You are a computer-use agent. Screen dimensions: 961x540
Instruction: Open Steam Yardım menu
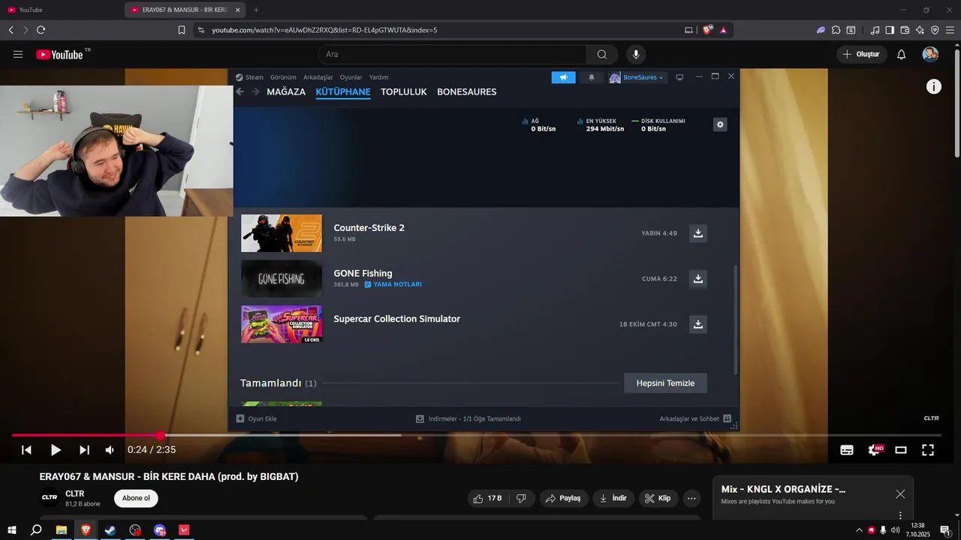(378, 77)
